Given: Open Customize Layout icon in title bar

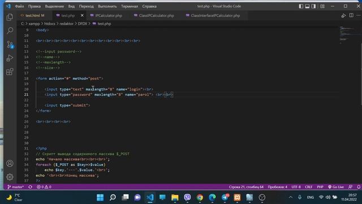Looking at the screenshot, I should [322, 6].
